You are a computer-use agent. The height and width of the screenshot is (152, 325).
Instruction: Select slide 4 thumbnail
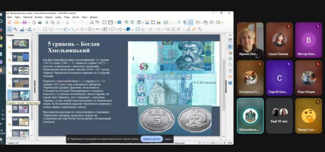20,83
